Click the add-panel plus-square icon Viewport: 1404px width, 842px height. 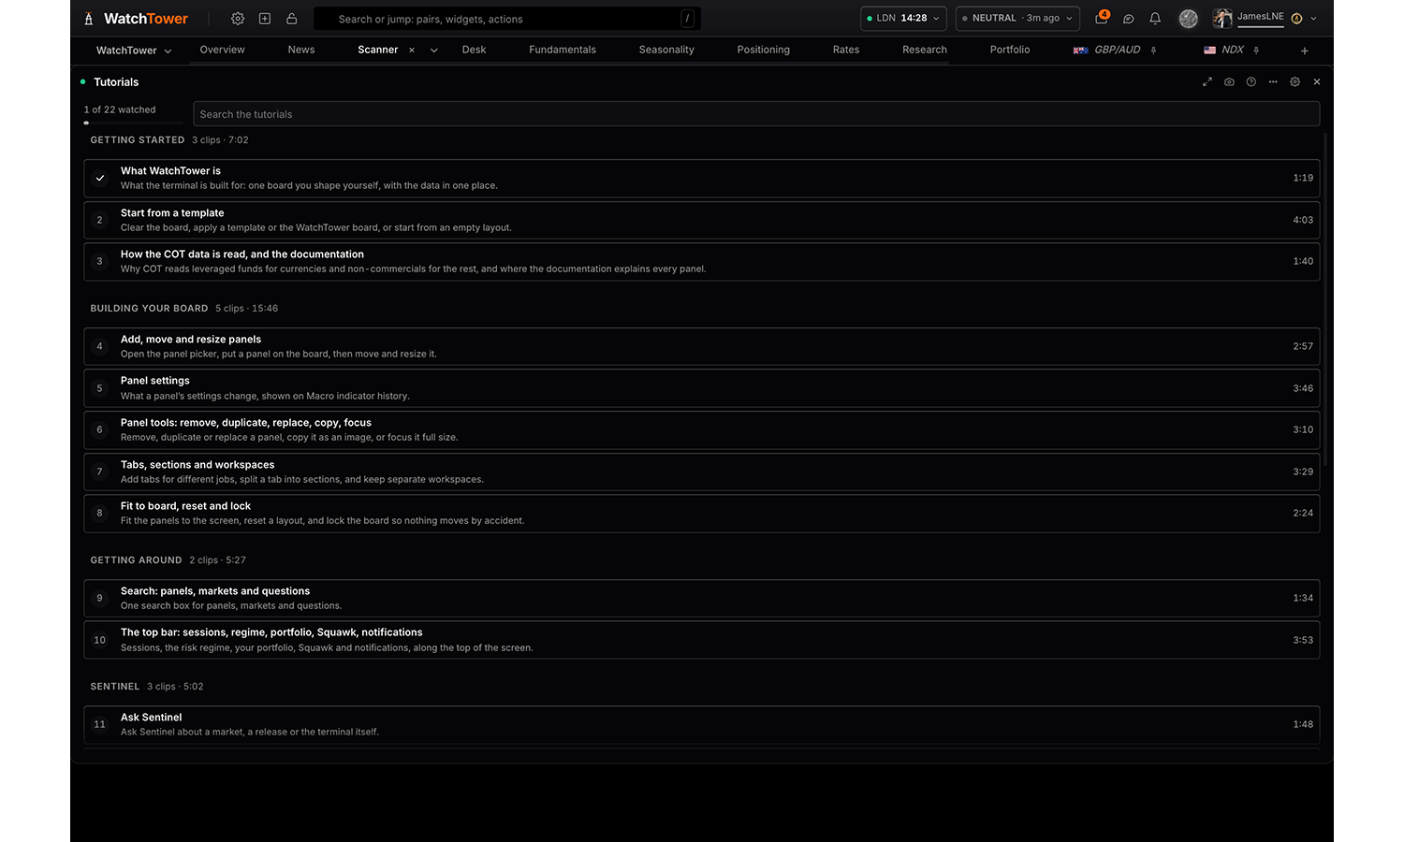pyautogui.click(x=265, y=19)
